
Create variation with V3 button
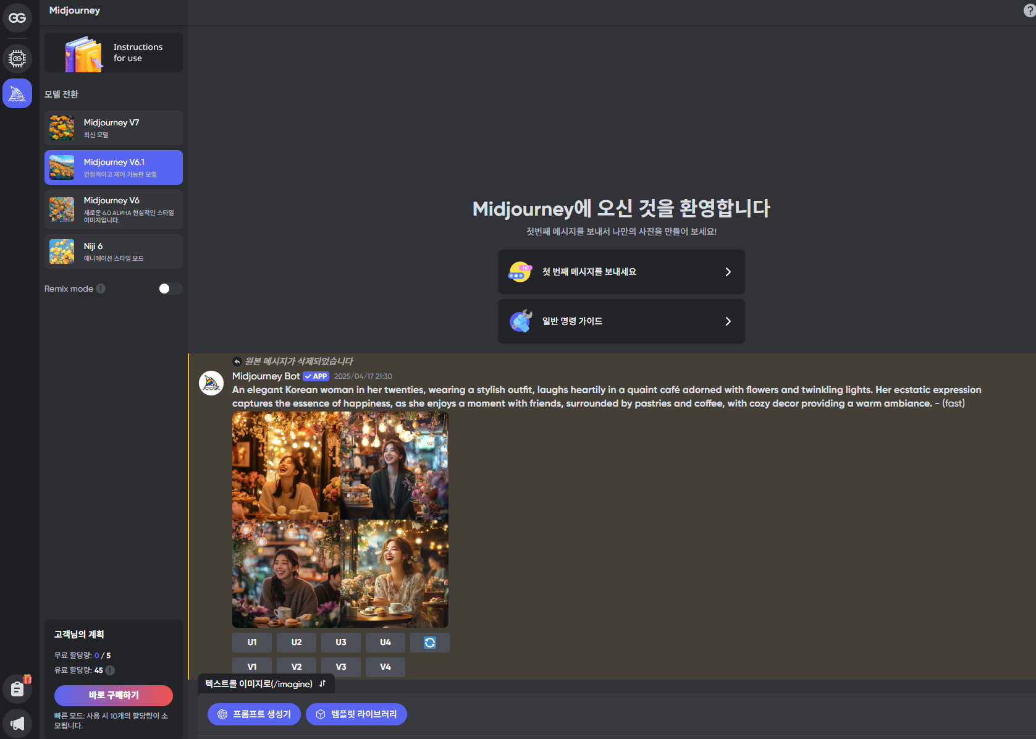point(341,667)
